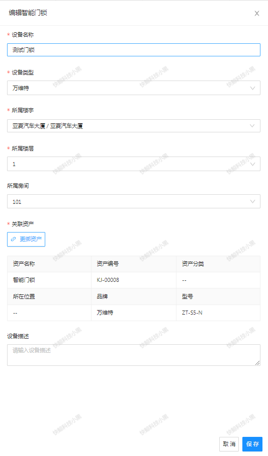Click the 智能门锁 asset name cell
The width and height of the screenshot is (268, 456).
[x=49, y=280]
